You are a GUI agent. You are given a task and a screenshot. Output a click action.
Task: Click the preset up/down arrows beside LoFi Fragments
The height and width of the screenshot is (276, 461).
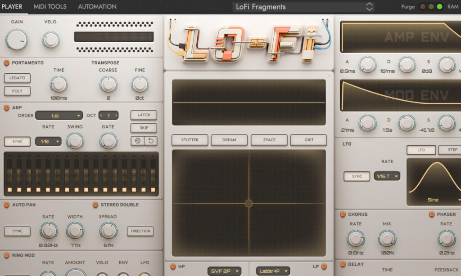(369, 7)
